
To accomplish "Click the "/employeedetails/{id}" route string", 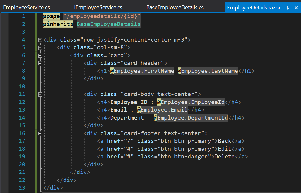I will coord(102,16).
